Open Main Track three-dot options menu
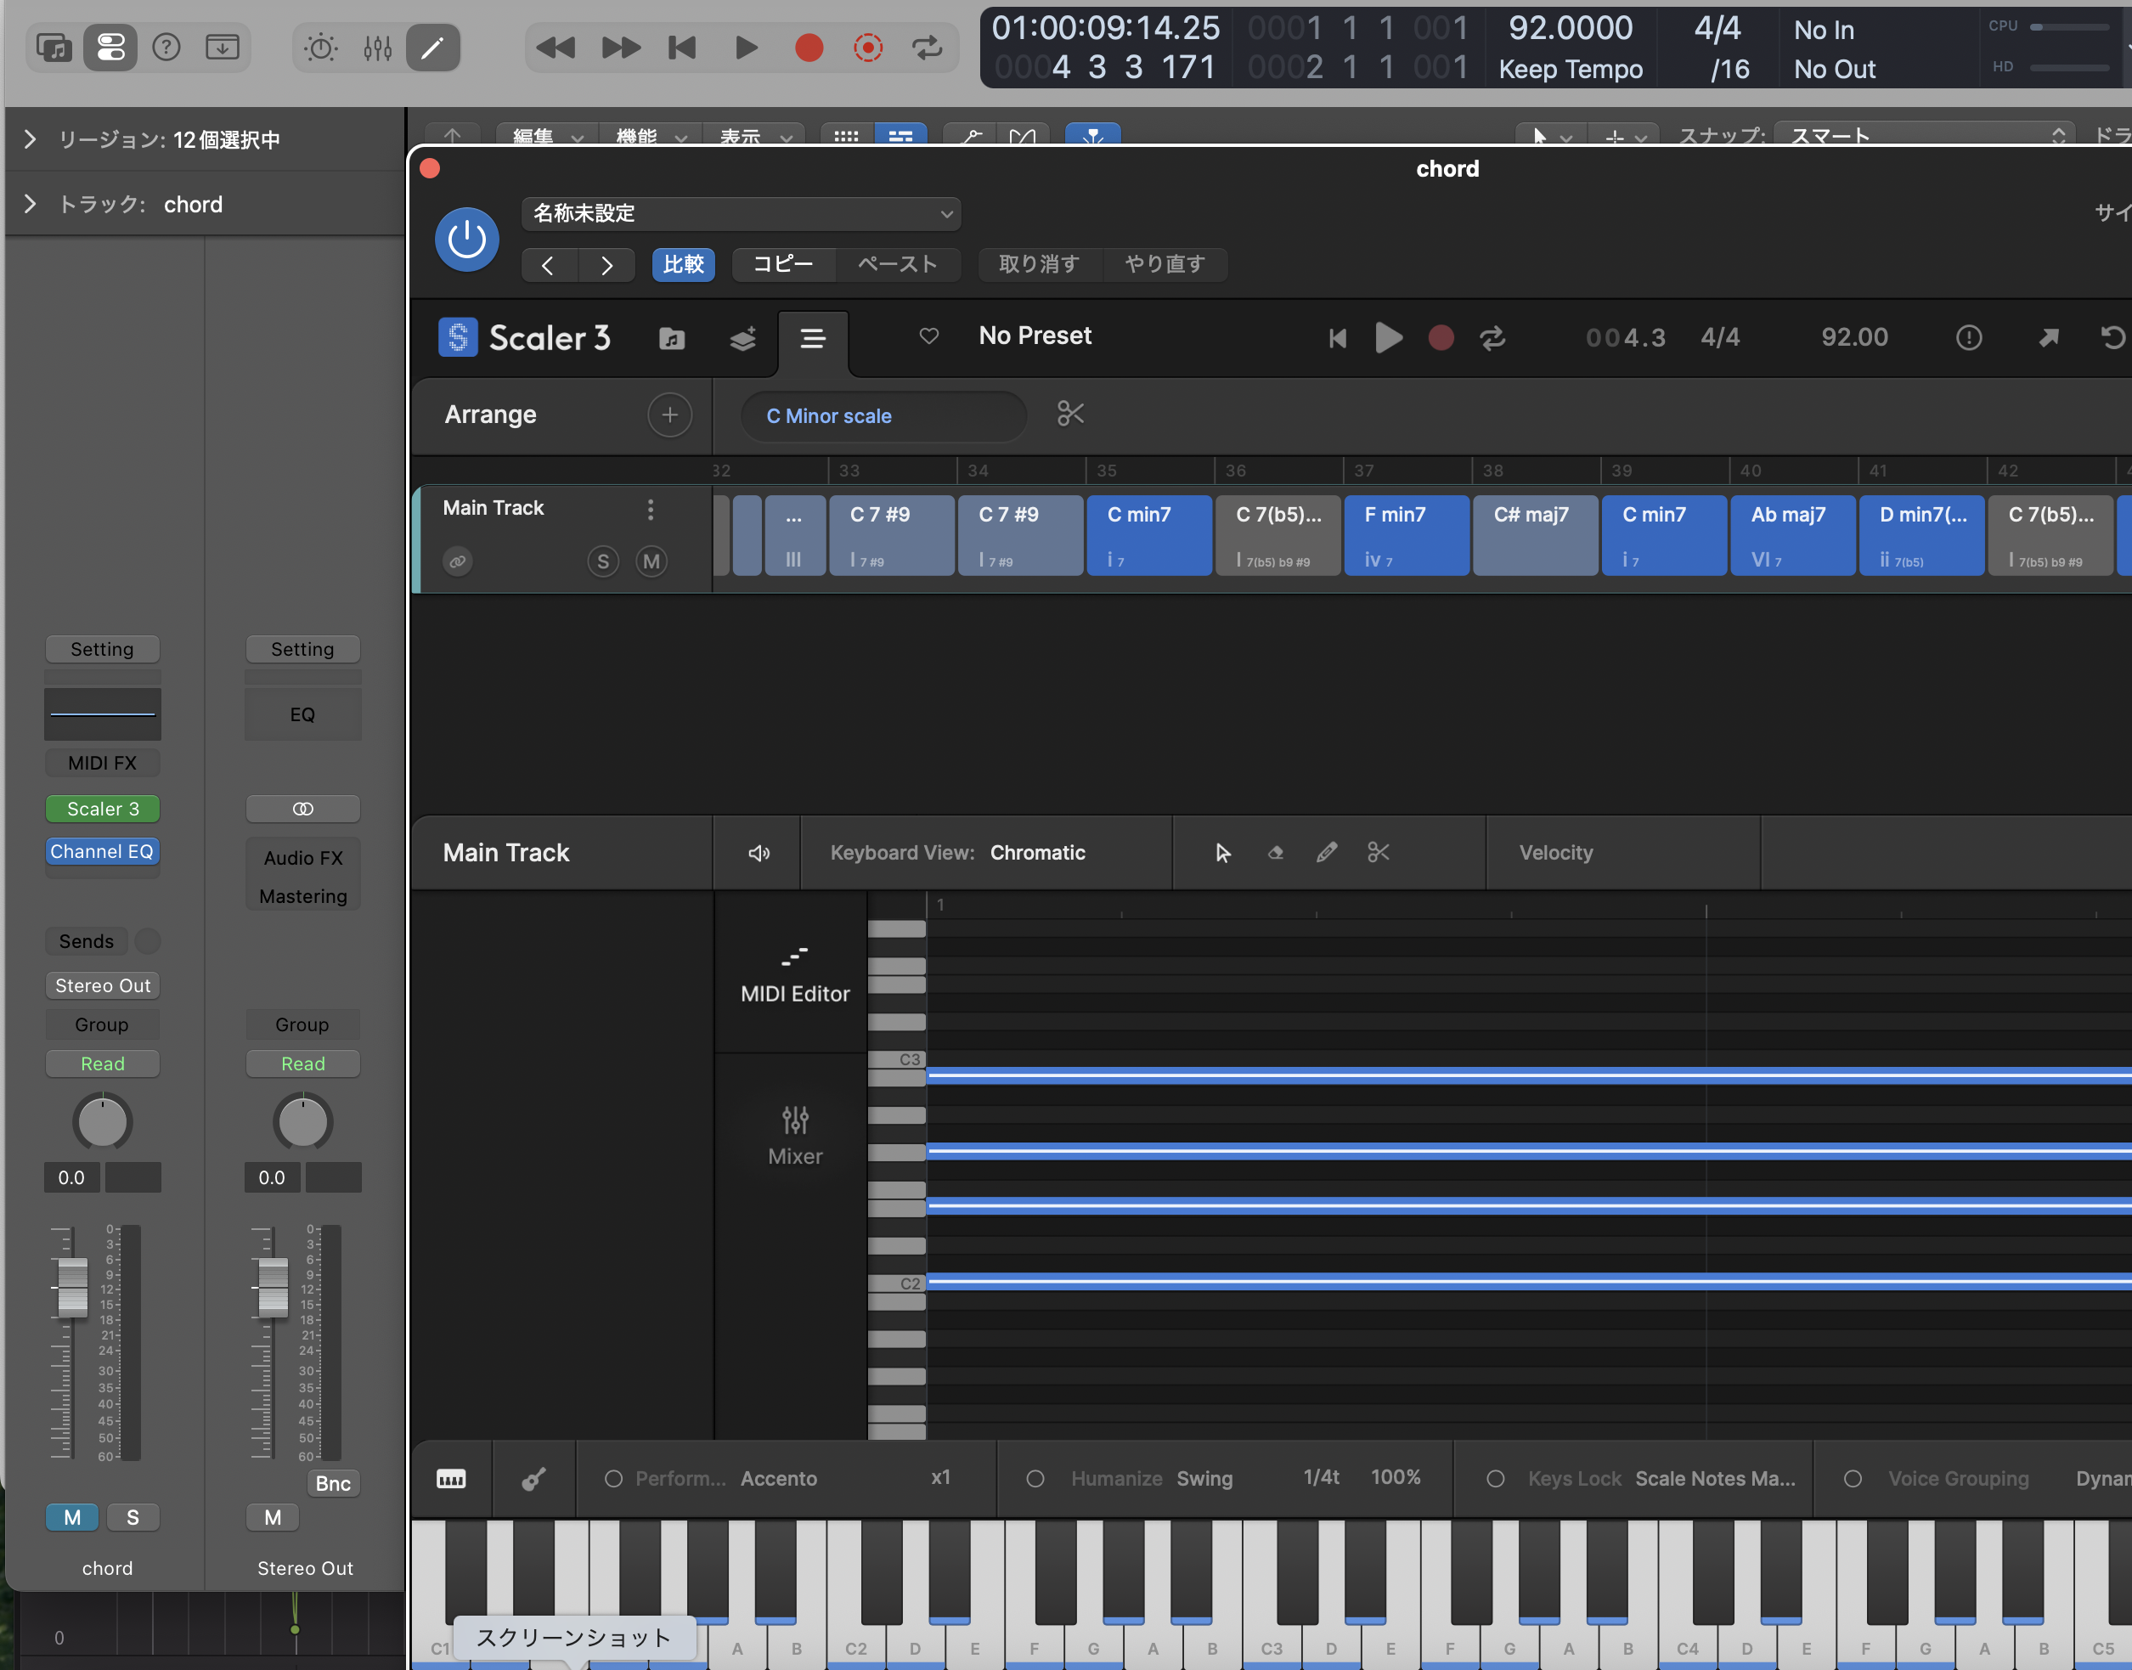This screenshot has width=2132, height=1670. 650,510
